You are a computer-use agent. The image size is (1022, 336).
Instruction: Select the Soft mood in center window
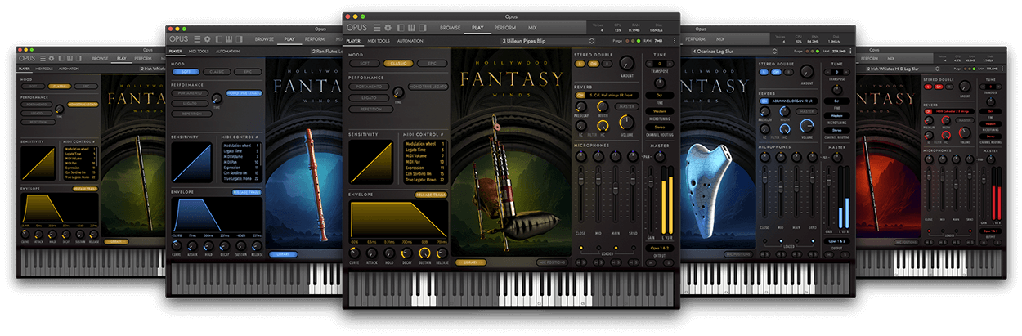[x=365, y=62]
